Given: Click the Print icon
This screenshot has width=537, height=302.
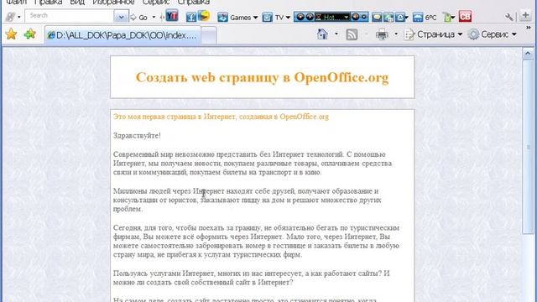Looking at the screenshot, I should (382, 34).
